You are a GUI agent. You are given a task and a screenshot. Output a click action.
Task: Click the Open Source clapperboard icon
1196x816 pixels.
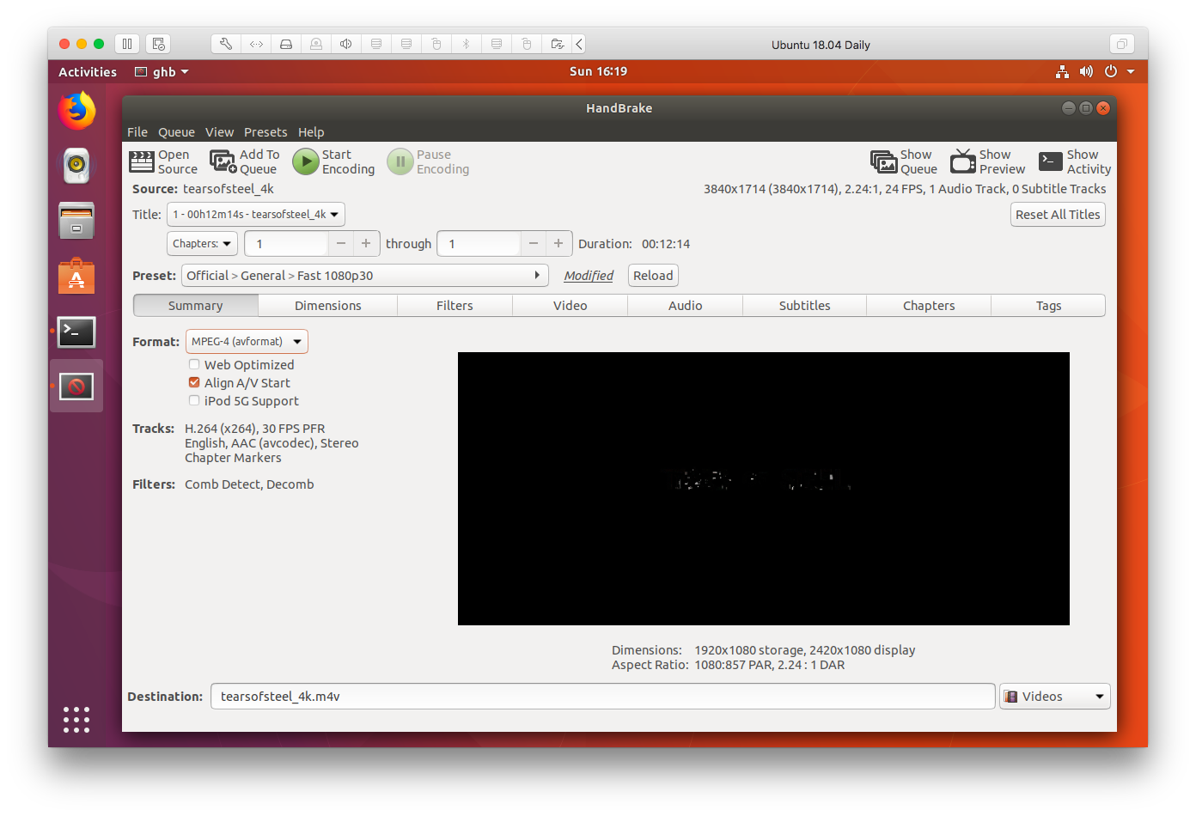tap(142, 161)
